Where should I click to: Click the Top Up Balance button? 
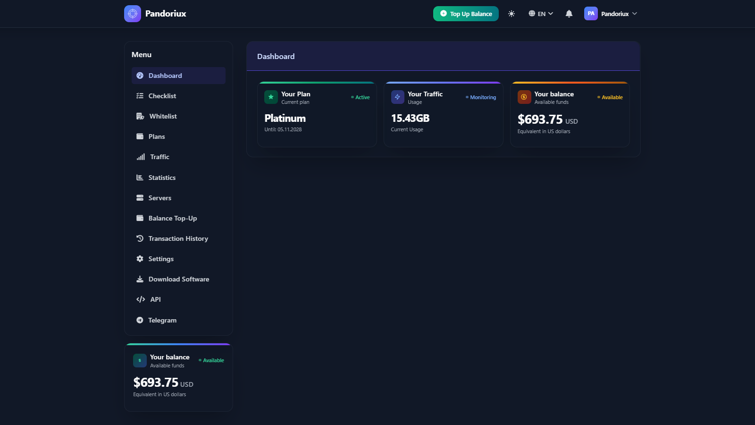(x=465, y=14)
